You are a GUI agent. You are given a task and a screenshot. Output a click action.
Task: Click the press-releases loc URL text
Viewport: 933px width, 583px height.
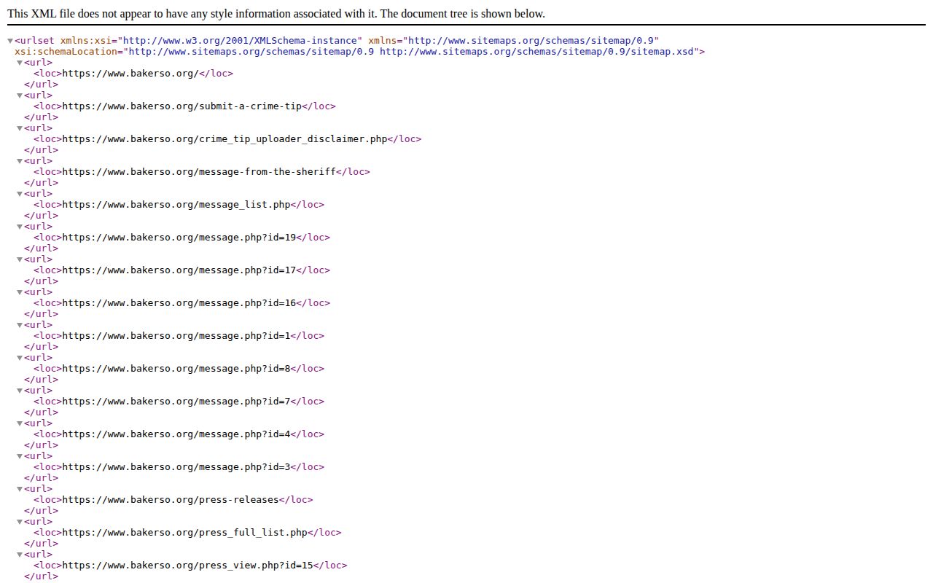171,500
